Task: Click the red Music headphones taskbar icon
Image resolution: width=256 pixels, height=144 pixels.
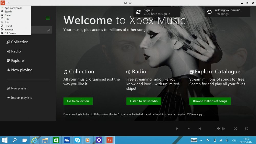Action: (x=110, y=140)
